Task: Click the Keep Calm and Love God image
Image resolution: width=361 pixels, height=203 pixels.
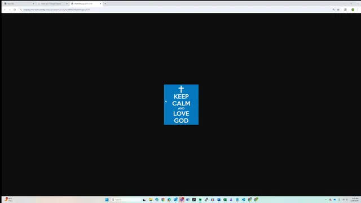Action: 181,105
